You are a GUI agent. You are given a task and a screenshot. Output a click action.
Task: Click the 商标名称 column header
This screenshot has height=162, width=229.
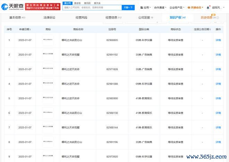[78, 29]
